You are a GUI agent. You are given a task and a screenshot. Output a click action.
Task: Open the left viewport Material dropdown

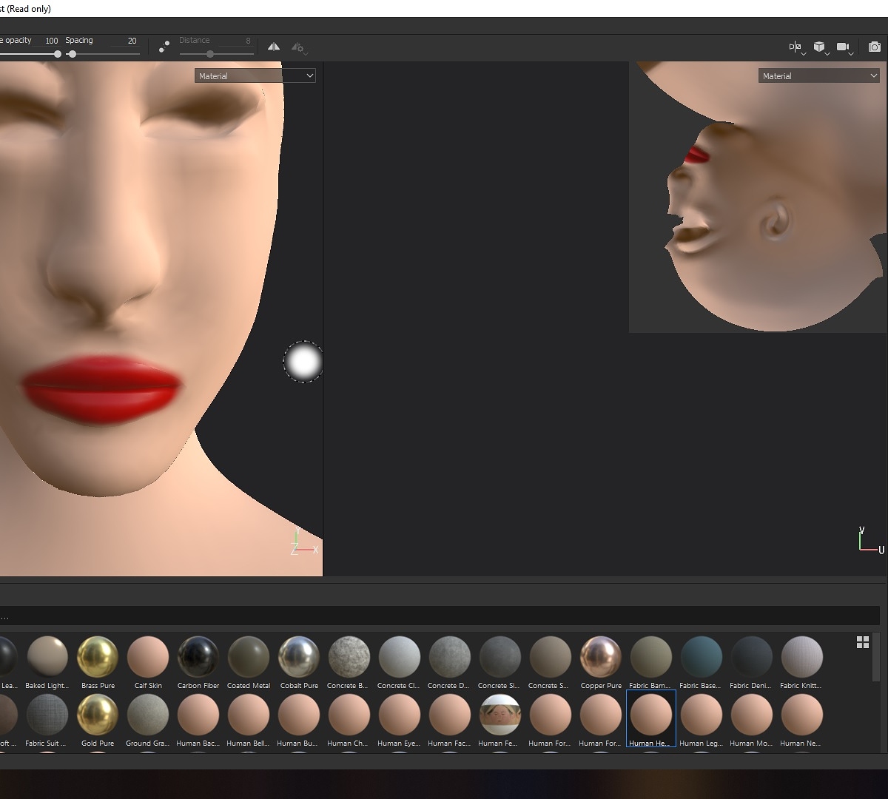point(255,75)
